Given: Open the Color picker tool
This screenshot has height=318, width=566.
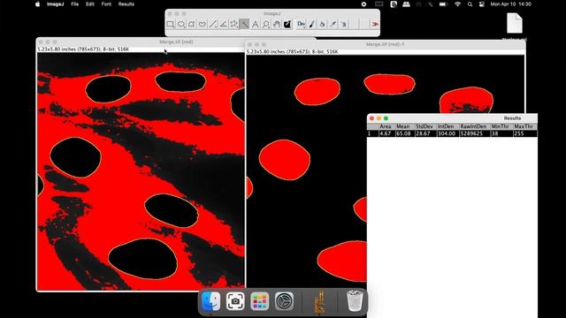Looking at the screenshot, I should coord(287,24).
